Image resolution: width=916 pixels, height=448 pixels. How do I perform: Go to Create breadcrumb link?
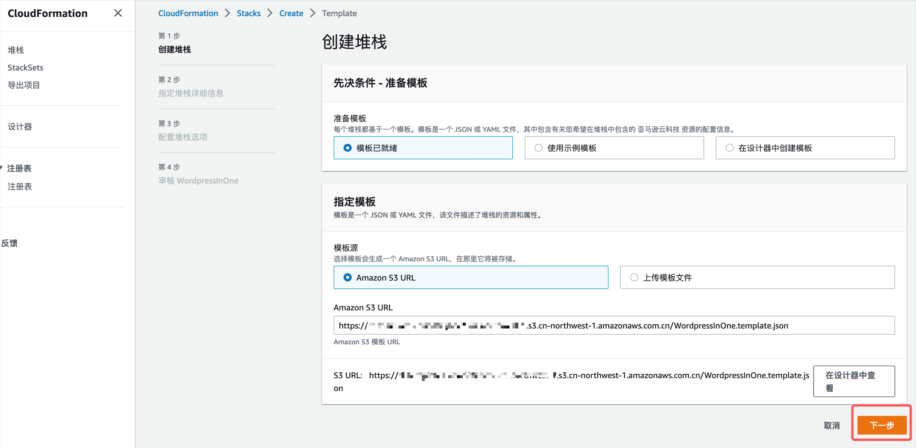click(291, 13)
